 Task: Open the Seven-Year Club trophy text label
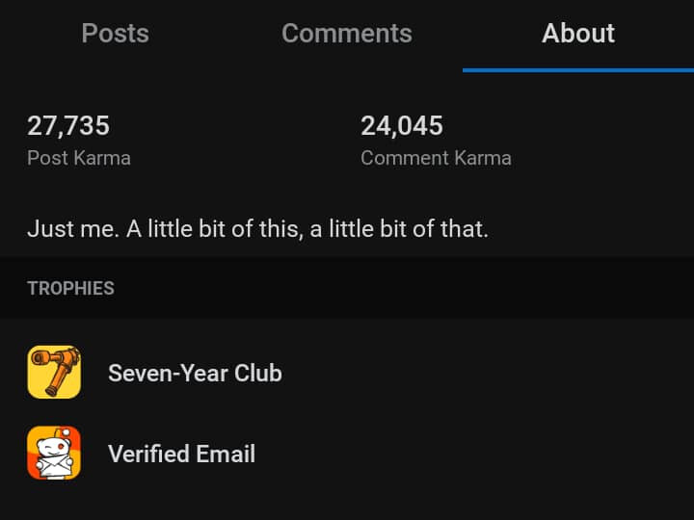click(195, 373)
